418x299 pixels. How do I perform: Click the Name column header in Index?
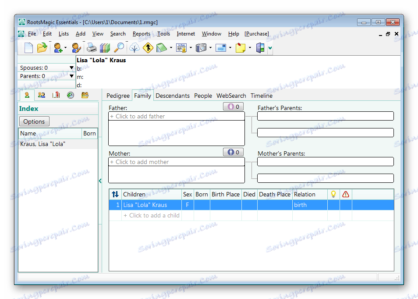pyautogui.click(x=50, y=133)
